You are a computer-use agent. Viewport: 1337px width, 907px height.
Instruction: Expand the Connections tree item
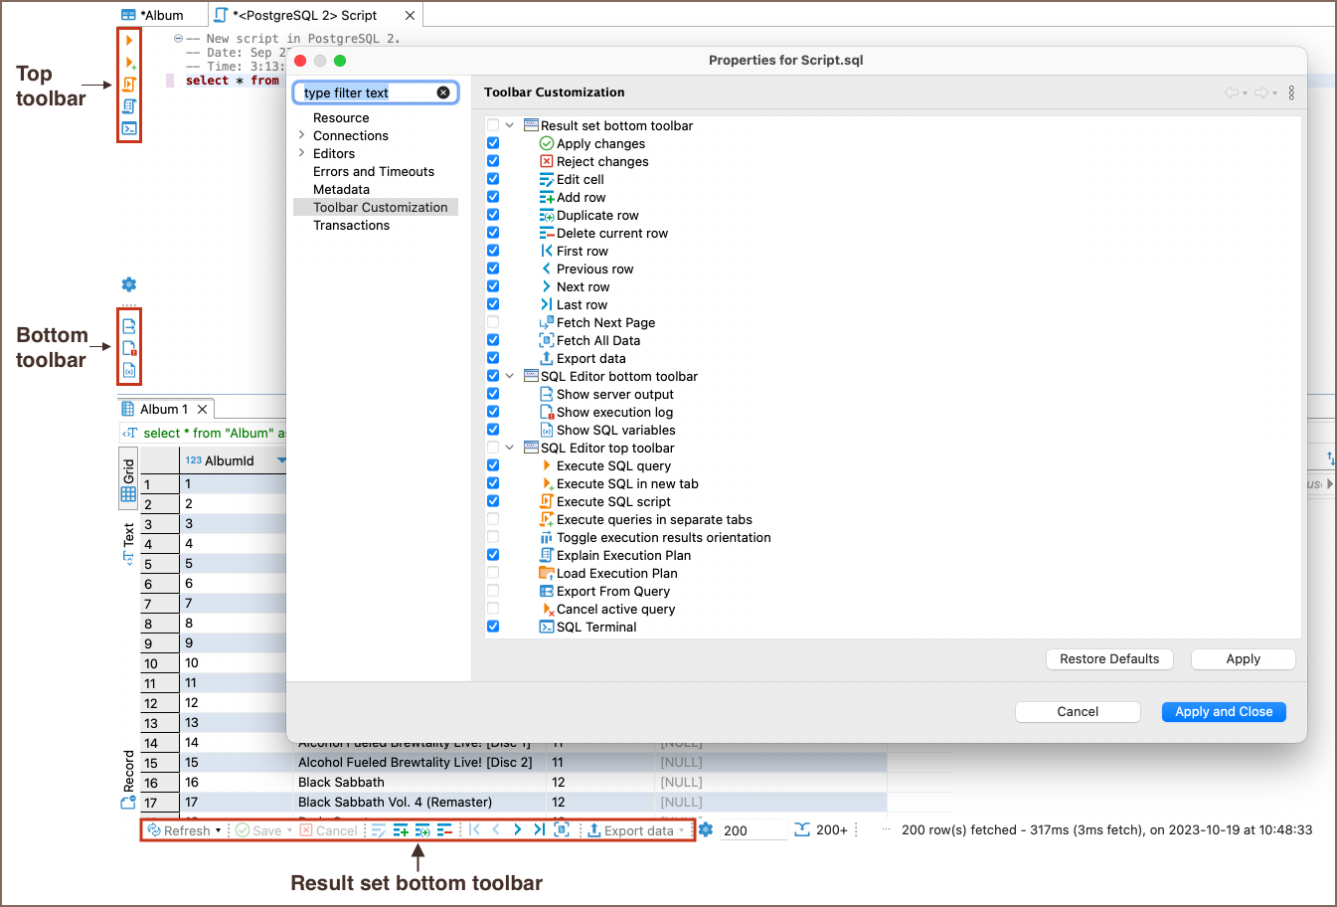pyautogui.click(x=301, y=135)
